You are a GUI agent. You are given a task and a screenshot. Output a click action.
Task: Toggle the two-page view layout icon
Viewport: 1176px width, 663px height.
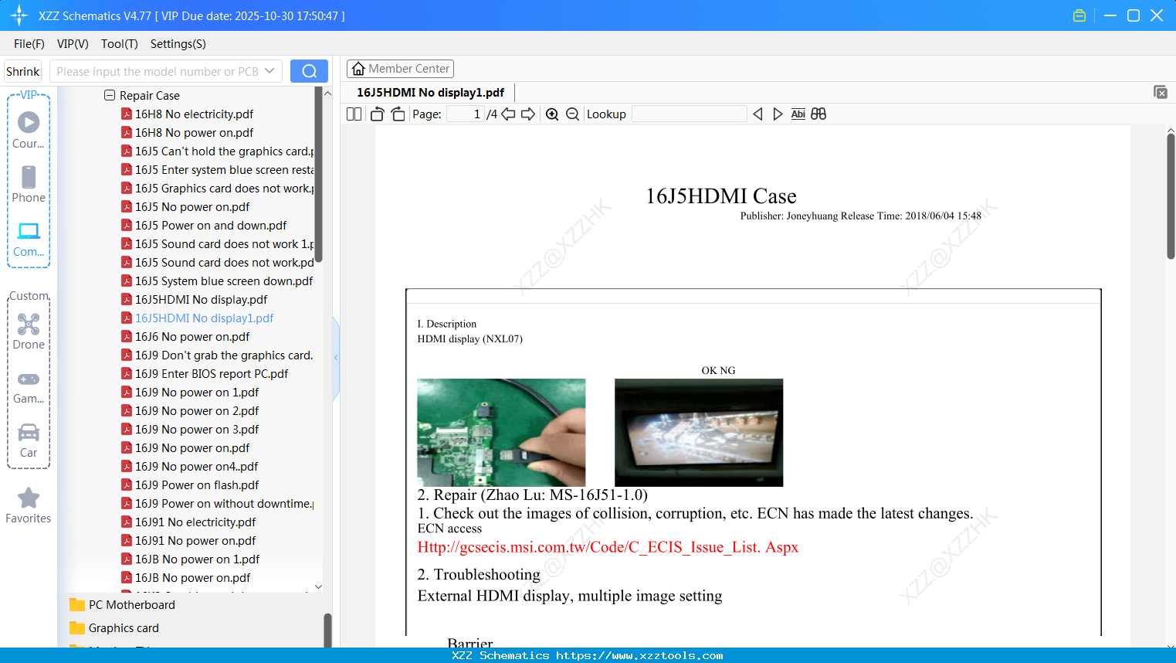click(x=354, y=114)
